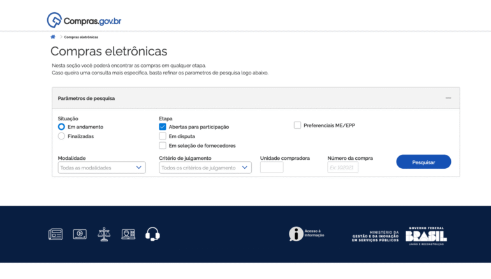Check the Em disputa checkbox
This screenshot has height=279, width=491.
[163, 136]
